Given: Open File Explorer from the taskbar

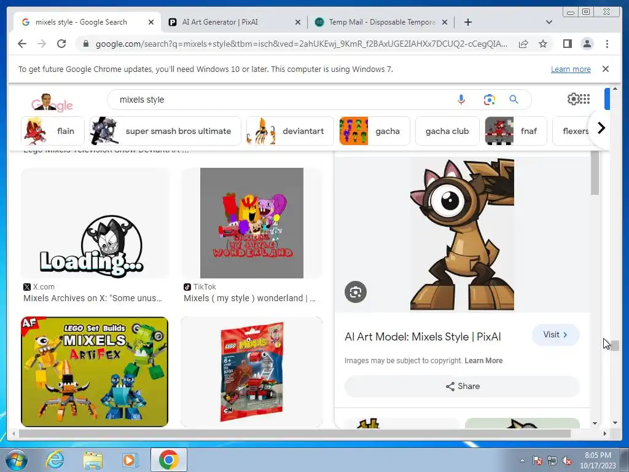Looking at the screenshot, I should coord(93,460).
